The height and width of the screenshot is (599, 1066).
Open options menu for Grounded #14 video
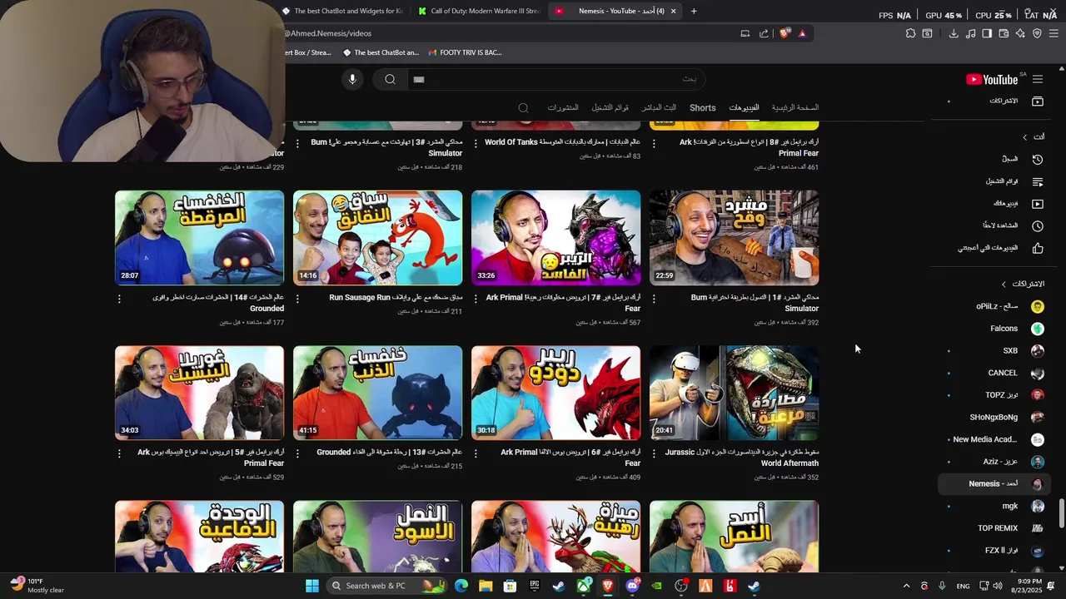119,299
